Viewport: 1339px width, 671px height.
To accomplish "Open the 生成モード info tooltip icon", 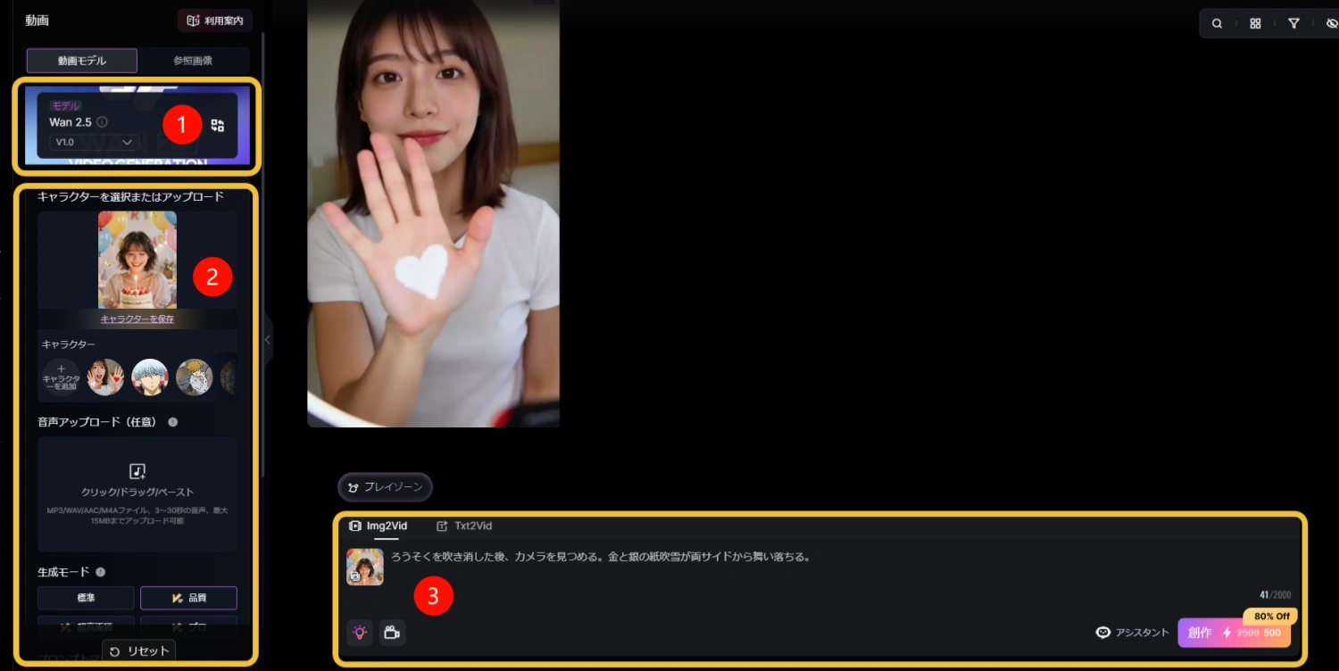I will pos(101,573).
